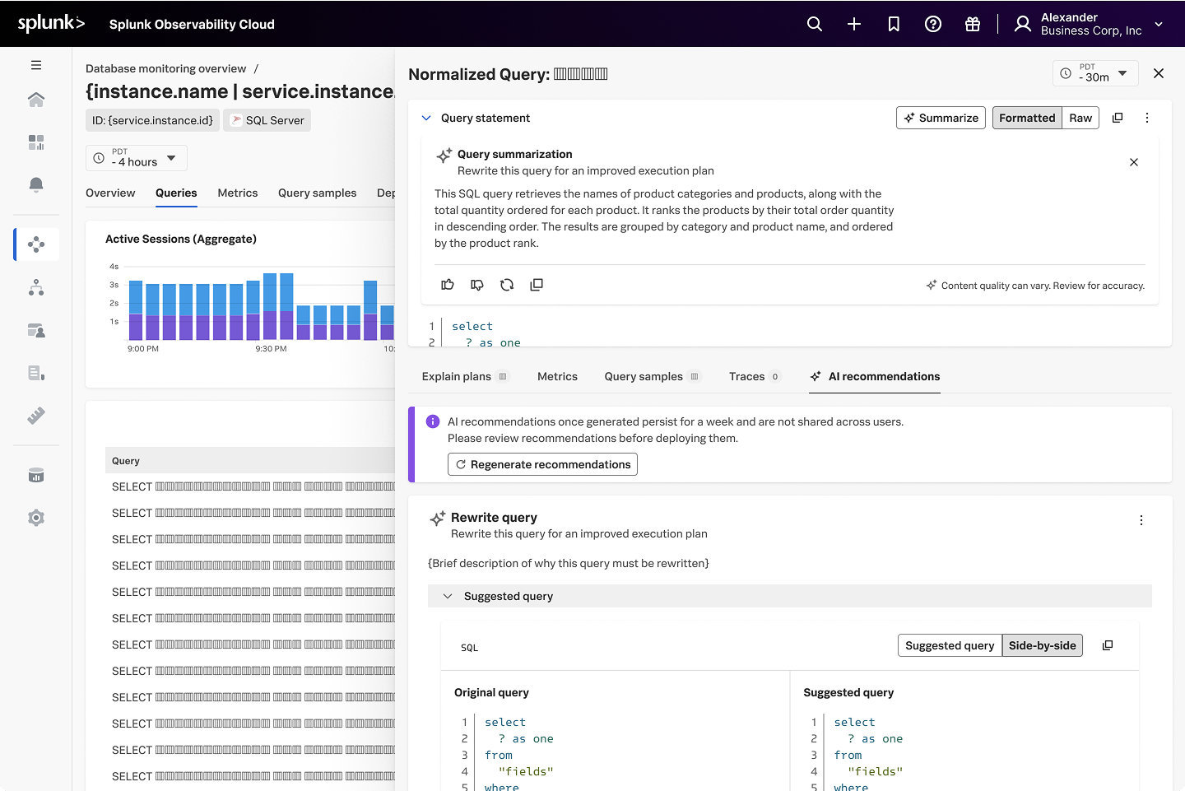The image size is (1185, 791).
Task: Click the Regenerate recommendations button
Action: tap(542, 464)
